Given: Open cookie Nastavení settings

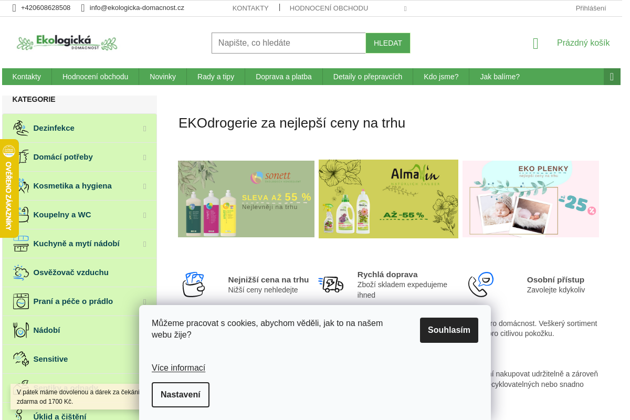Looking at the screenshot, I should point(181,395).
